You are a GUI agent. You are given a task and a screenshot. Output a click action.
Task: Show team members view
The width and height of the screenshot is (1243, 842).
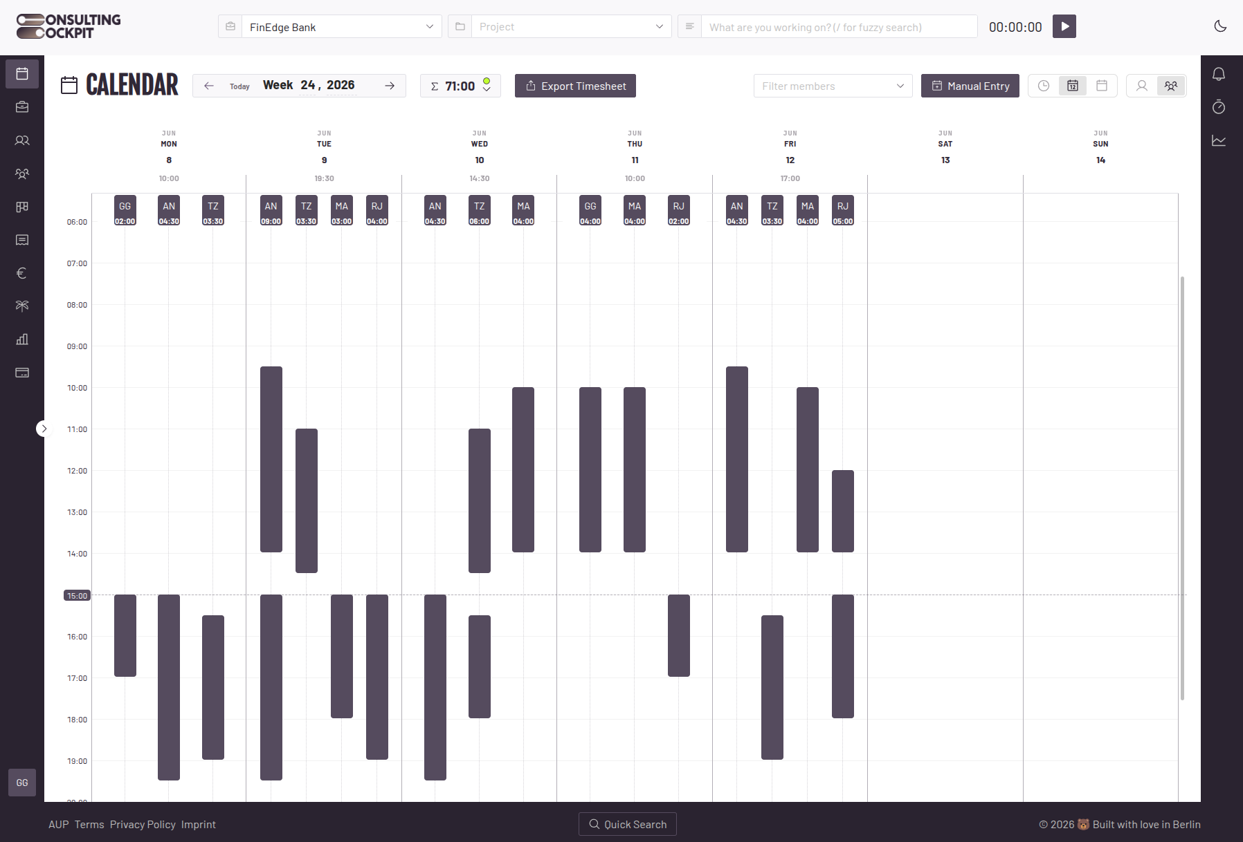click(x=1171, y=86)
